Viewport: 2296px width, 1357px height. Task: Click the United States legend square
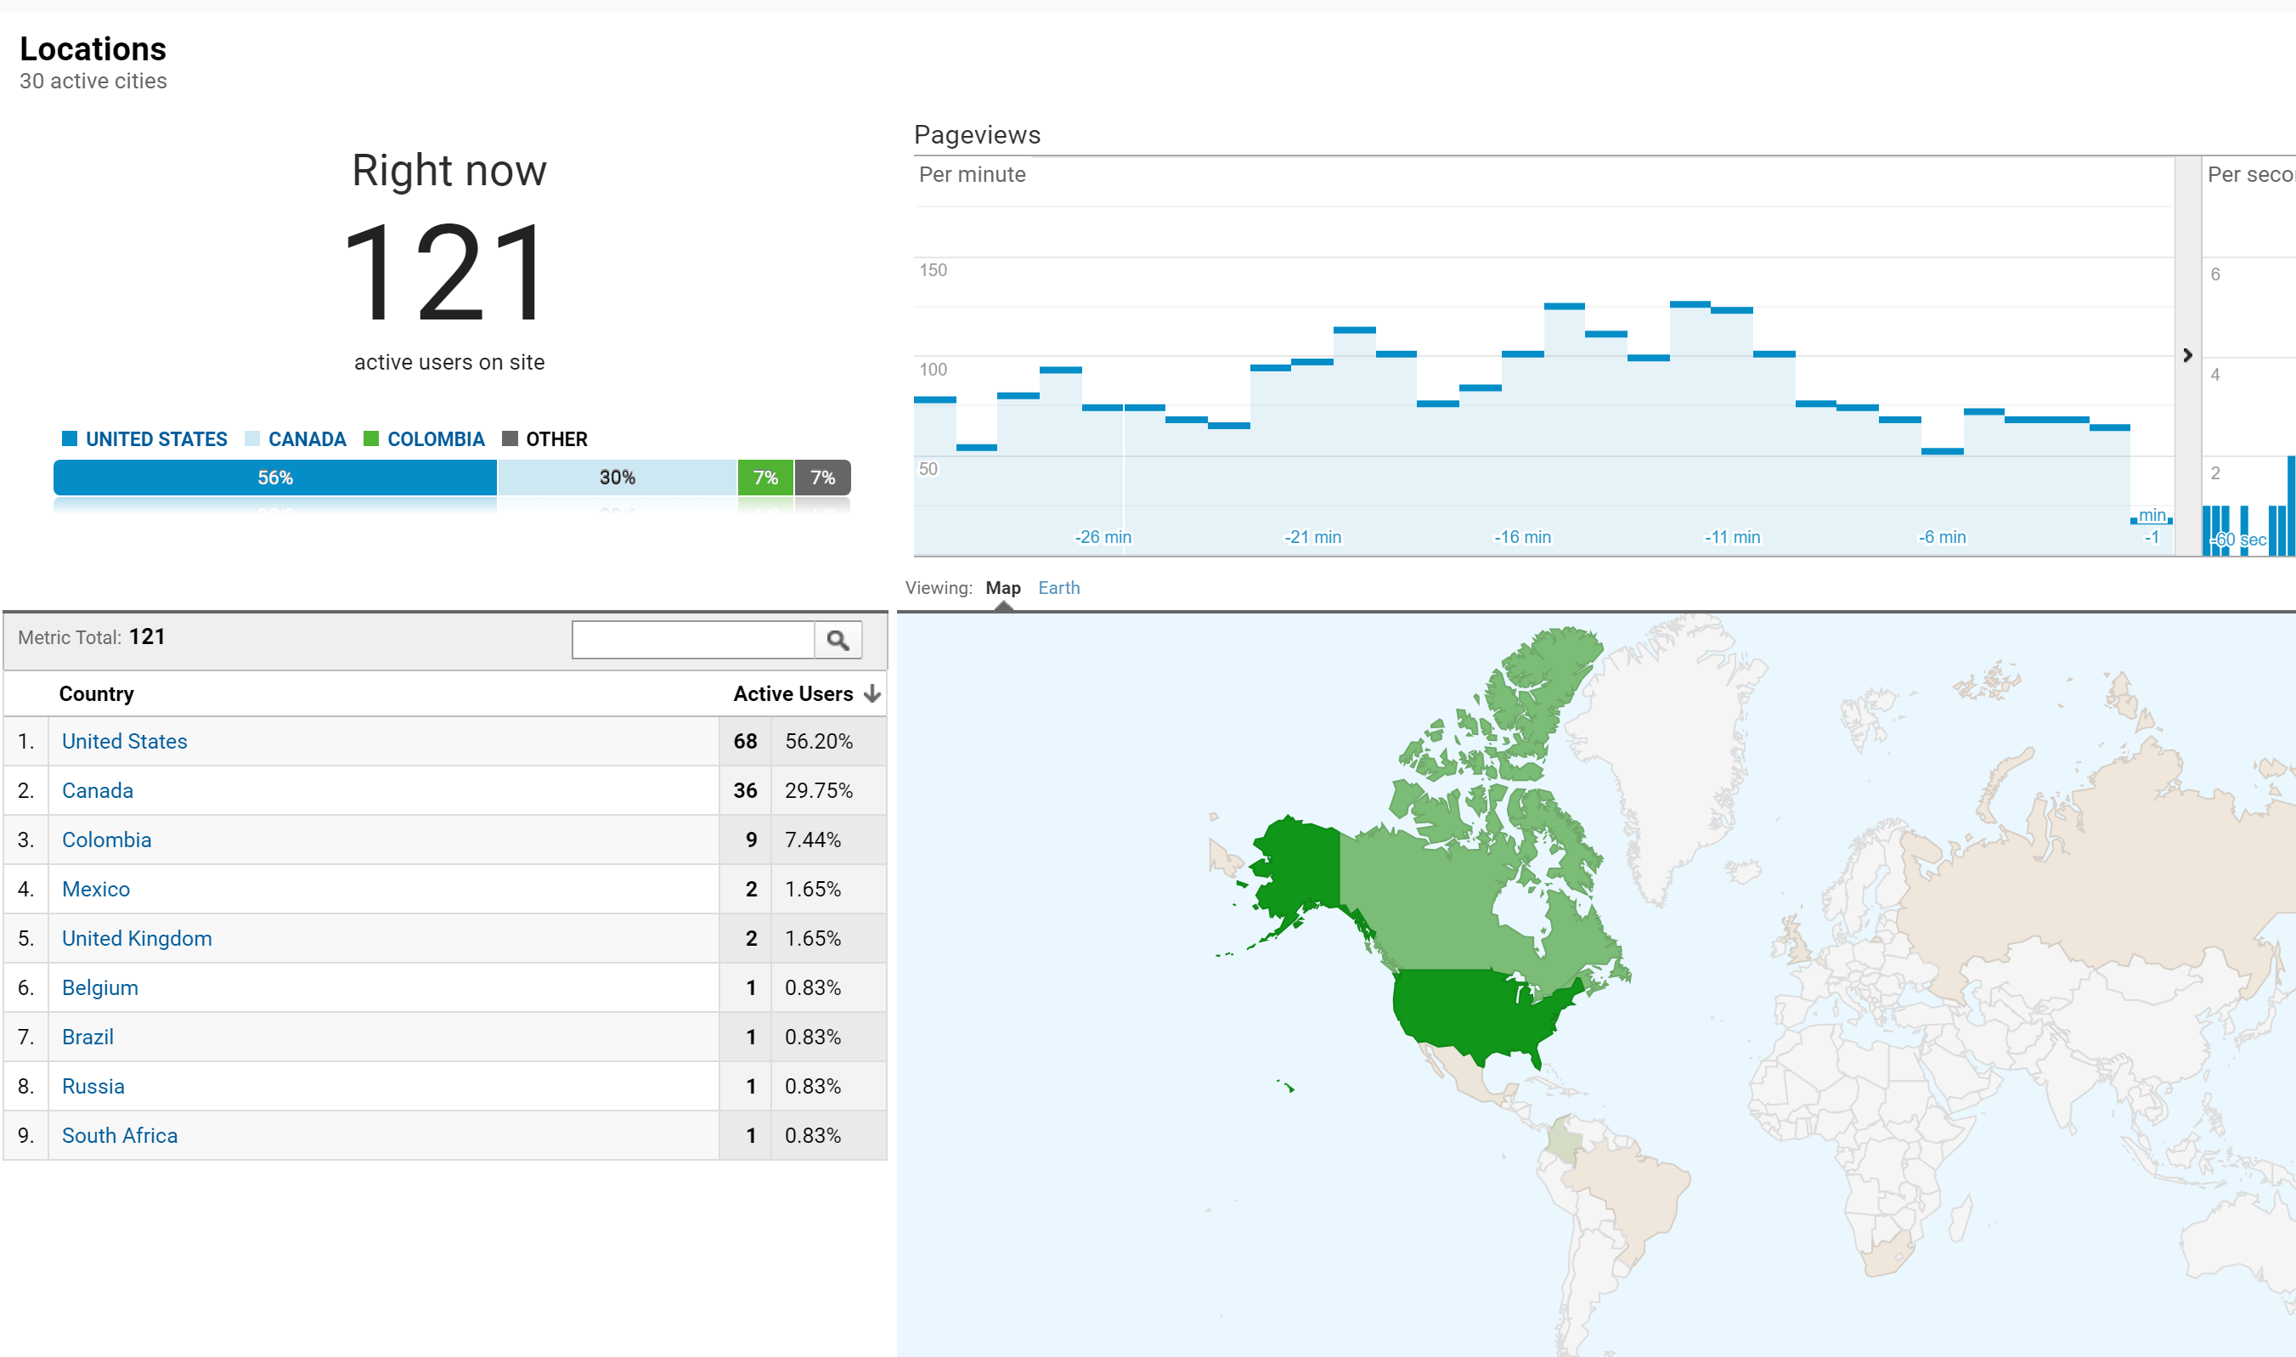pyautogui.click(x=70, y=439)
